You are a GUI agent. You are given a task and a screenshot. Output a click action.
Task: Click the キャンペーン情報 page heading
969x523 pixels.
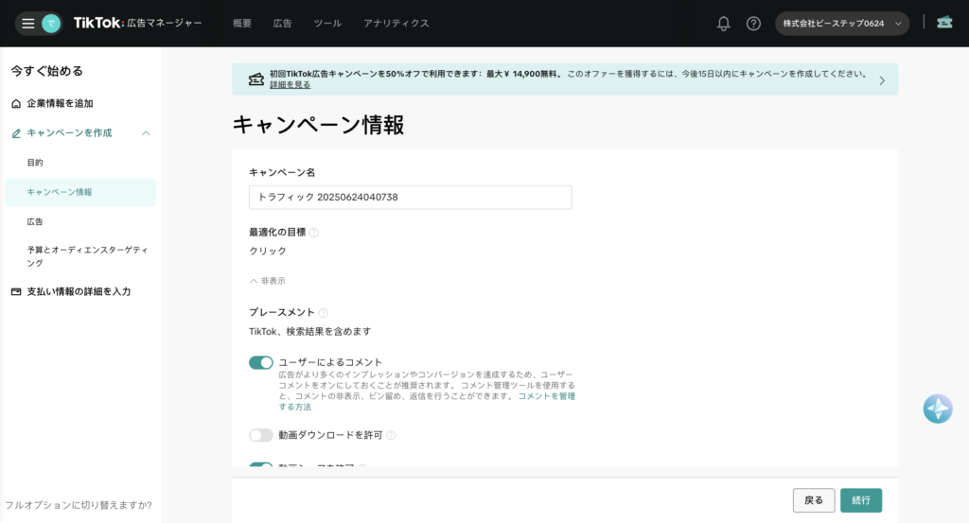click(x=318, y=126)
